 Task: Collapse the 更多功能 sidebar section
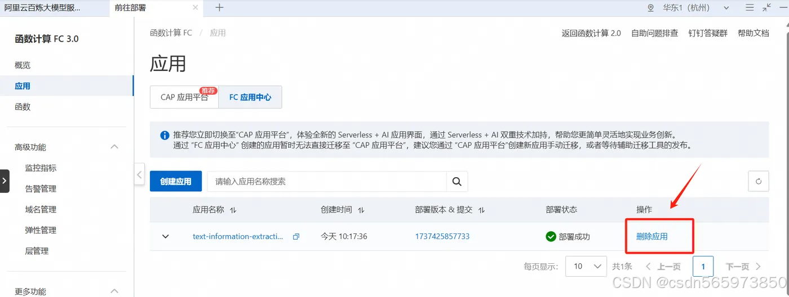(x=114, y=291)
